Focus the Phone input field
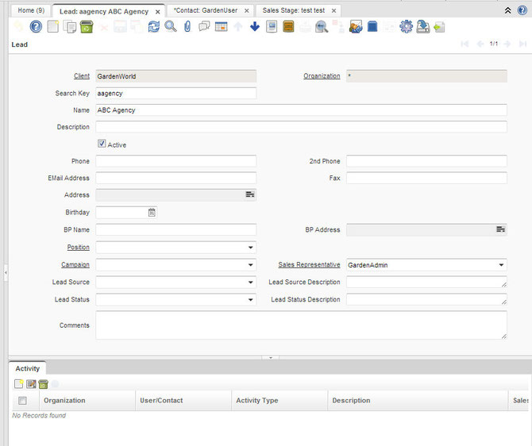 point(175,161)
